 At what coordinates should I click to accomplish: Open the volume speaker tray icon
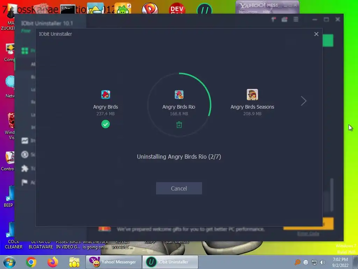pos(323,262)
